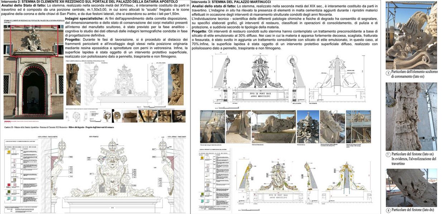Click "Analisi dello stato di fatto:" in Intervento 3
Screen dimensions: 444x214
(214, 6)
